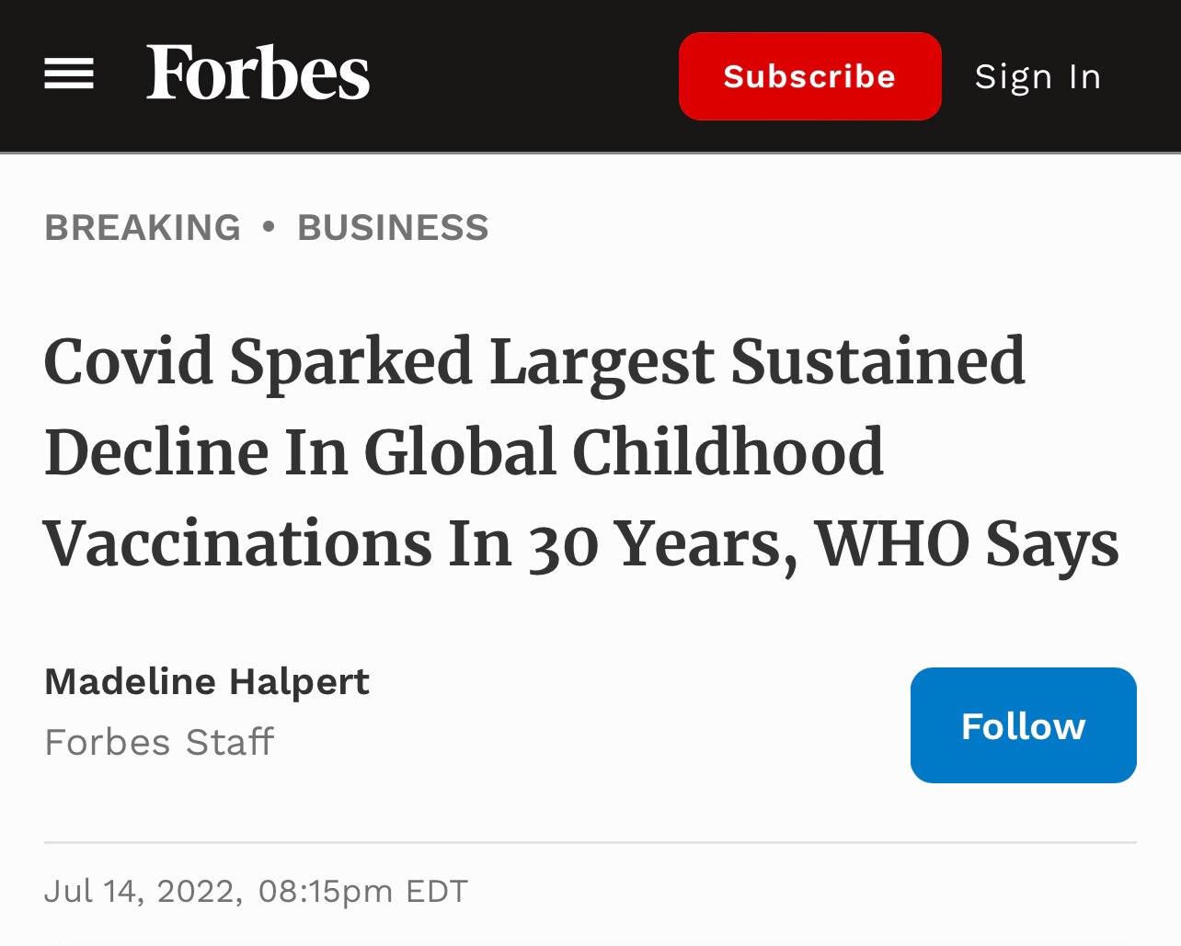
Task: Follow Madeline Halpert via the blue button
Action: click(x=1022, y=725)
